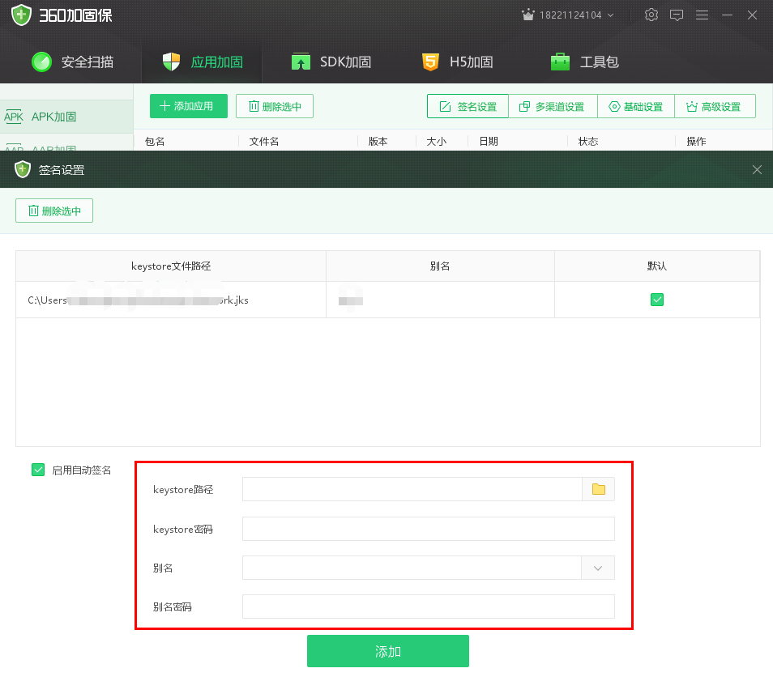Image resolution: width=773 pixels, height=681 pixels.
Task: Open the 签名设置 toolbar button
Action: coord(468,106)
